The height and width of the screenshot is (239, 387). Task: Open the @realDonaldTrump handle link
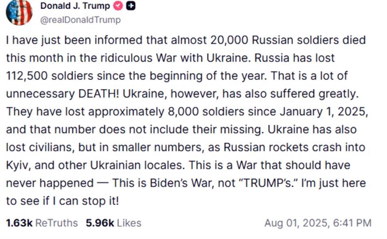81,20
